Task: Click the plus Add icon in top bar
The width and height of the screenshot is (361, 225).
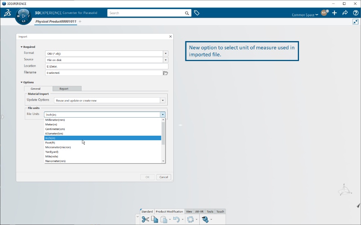Action: tap(335, 13)
